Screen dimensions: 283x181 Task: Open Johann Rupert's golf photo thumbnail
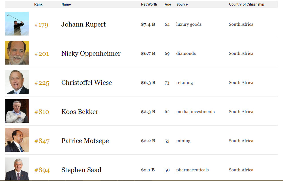17,24
